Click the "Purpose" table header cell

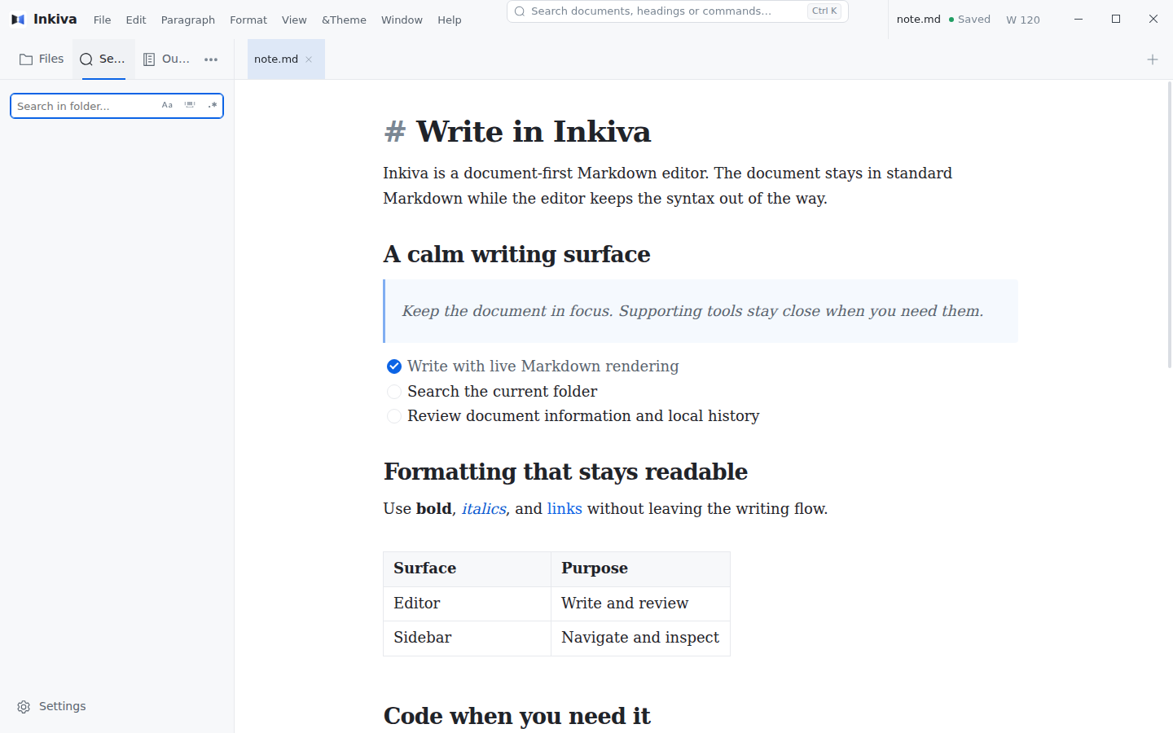coord(641,569)
